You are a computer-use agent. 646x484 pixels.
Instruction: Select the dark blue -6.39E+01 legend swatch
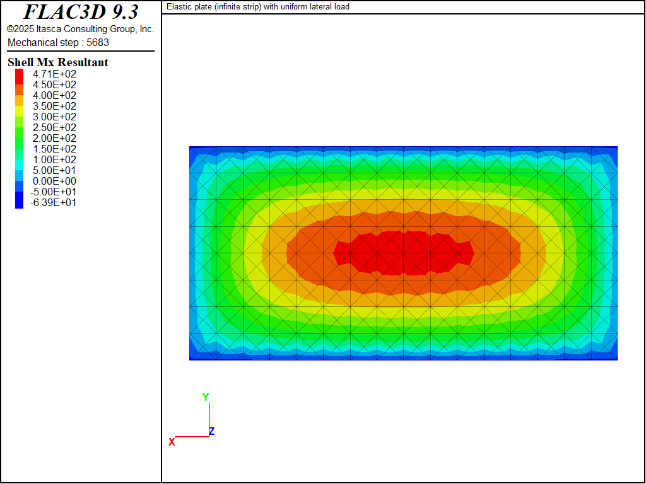(x=19, y=202)
